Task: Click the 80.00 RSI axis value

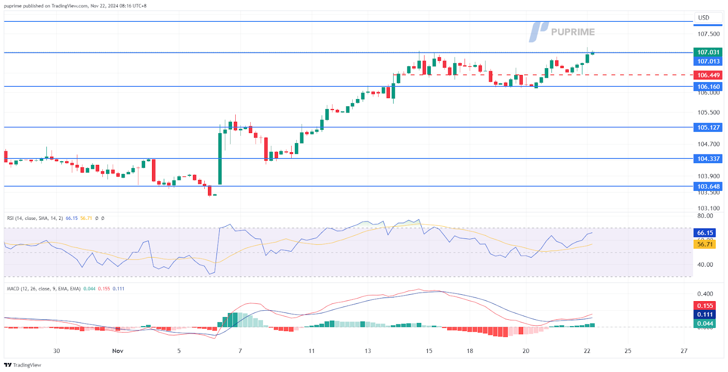Action: click(x=705, y=216)
